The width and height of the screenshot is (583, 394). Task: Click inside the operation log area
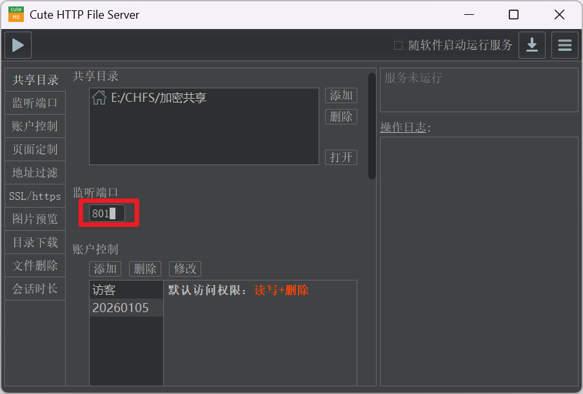(479, 261)
